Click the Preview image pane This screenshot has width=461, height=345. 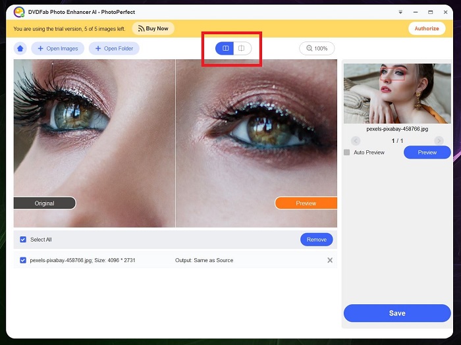pyautogui.click(x=256, y=144)
